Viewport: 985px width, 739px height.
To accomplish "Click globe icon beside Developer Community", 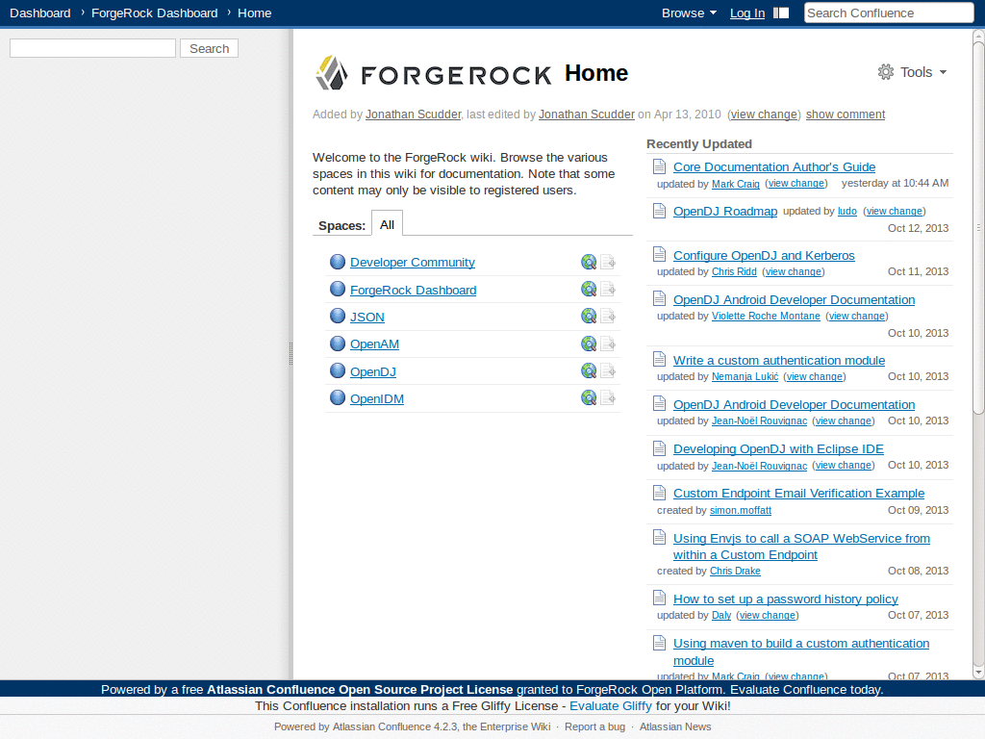I will 338,262.
